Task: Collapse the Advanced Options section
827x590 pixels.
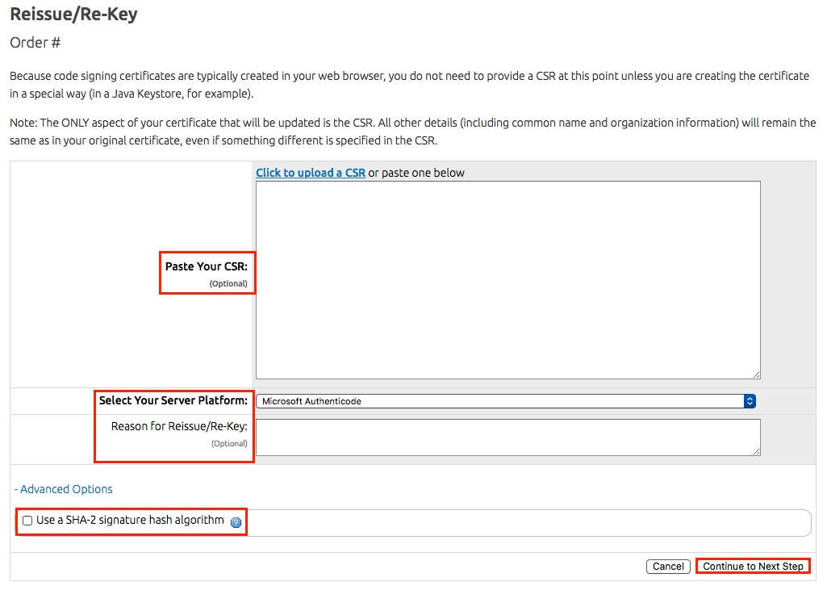Action: (x=63, y=489)
